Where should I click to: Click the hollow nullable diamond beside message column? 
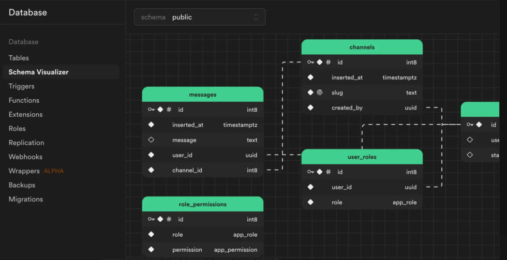(x=151, y=140)
